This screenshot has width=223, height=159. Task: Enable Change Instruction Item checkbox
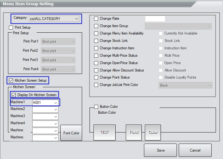click(96, 48)
